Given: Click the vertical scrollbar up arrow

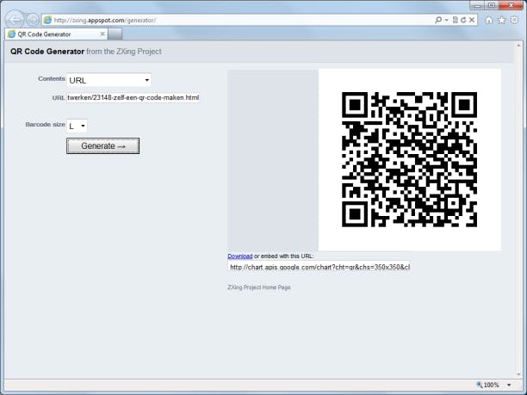Looking at the screenshot, I should pos(518,46).
